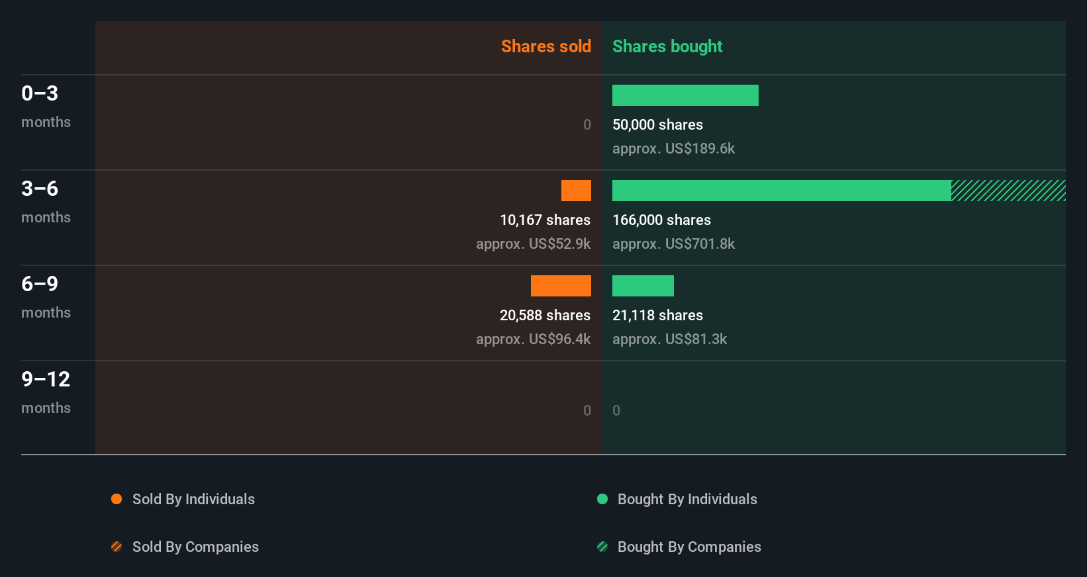Click the striped Bought By Companies legend icon
Screen dimensions: 1087x577
pyautogui.click(x=602, y=547)
